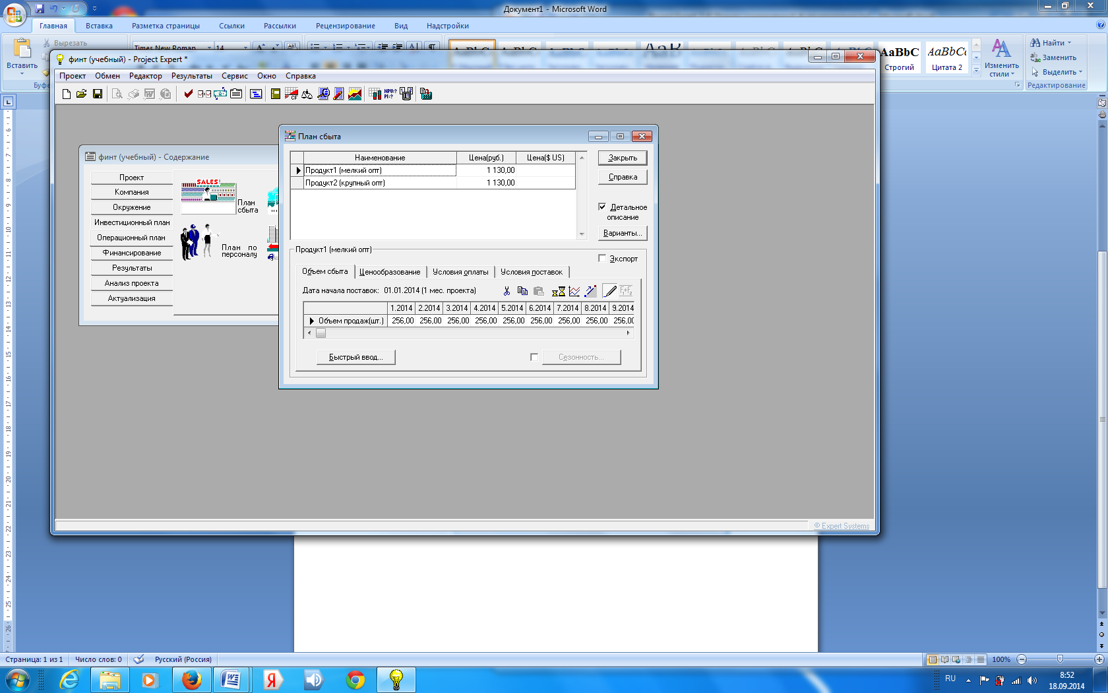Click the Windows Start button
The width and height of the screenshot is (1108, 693).
(18, 680)
